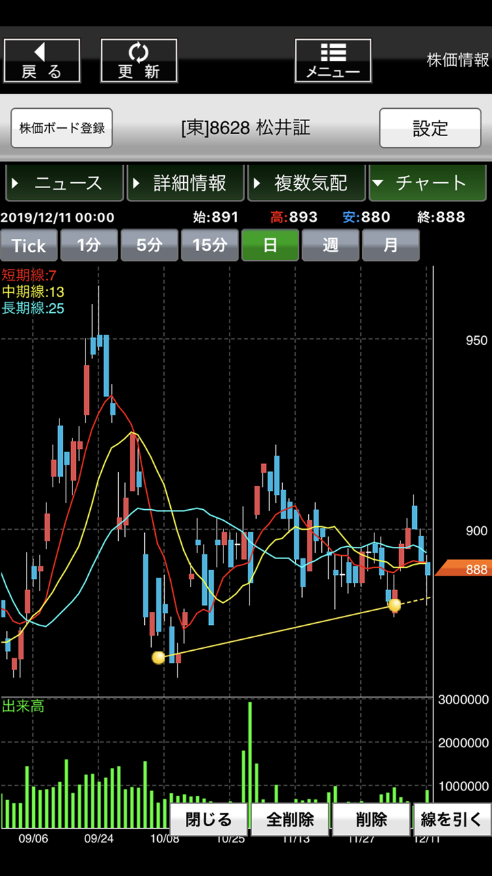Open the 設定 settings button

coord(430,128)
